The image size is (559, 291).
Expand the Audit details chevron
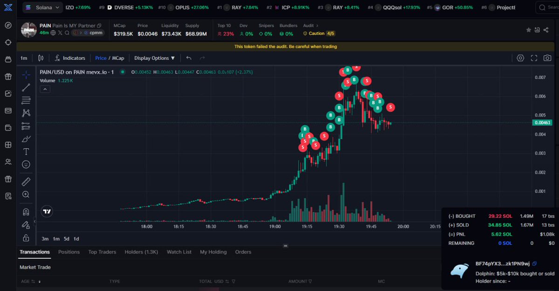pyautogui.click(x=317, y=26)
